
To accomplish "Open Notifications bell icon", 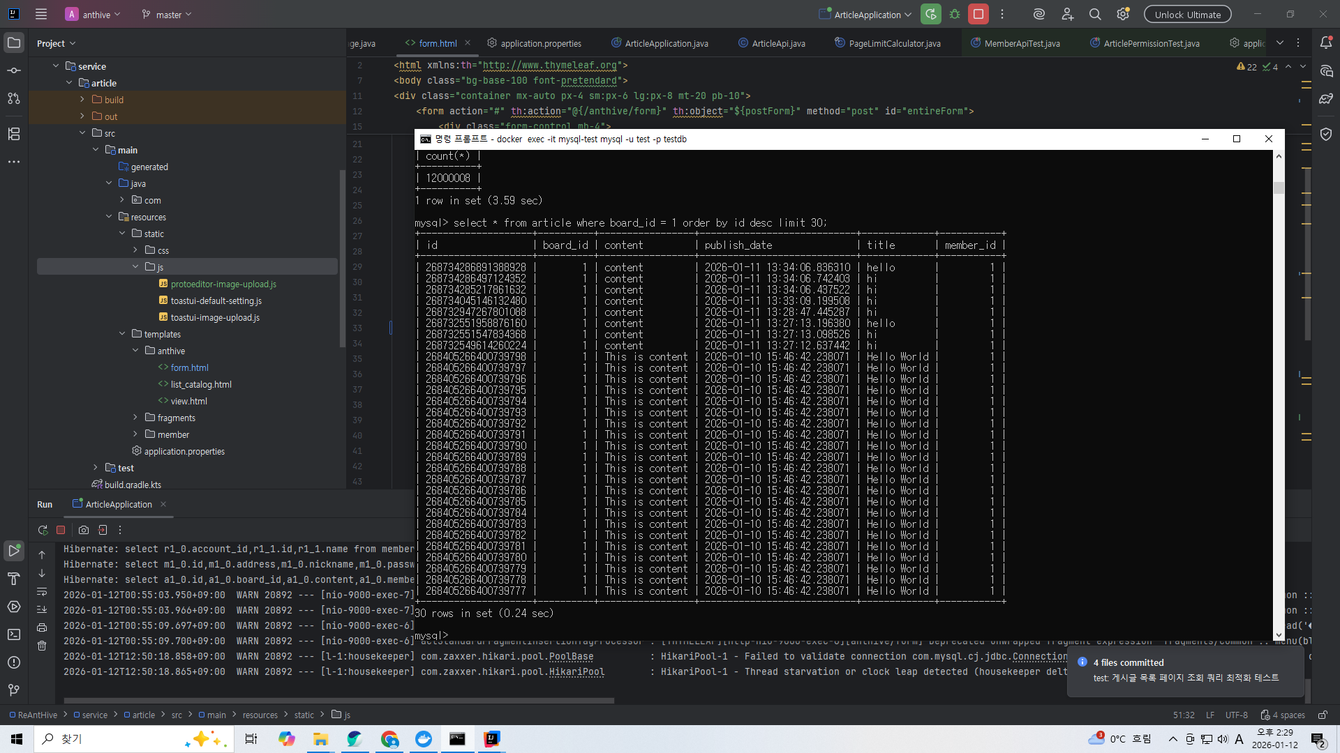I will point(1326,43).
